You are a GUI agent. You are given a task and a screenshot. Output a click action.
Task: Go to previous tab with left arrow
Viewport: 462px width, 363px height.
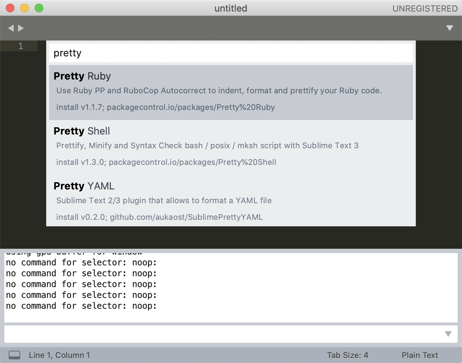click(11, 28)
